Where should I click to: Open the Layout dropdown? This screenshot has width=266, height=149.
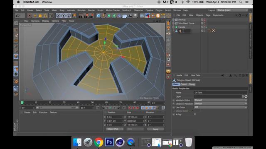point(232,10)
